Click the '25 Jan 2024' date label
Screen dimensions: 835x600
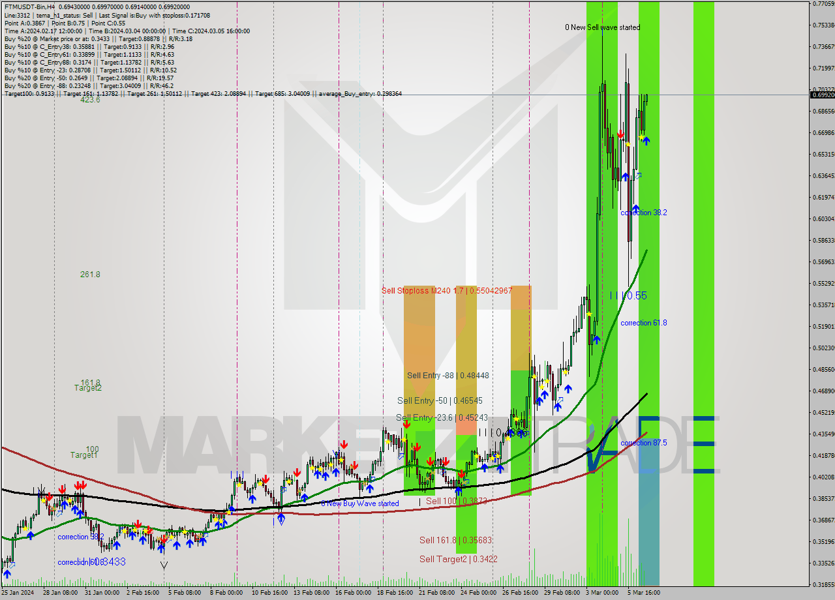click(18, 593)
